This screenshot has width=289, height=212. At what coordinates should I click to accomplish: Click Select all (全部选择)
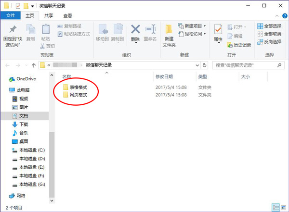tap(269, 26)
